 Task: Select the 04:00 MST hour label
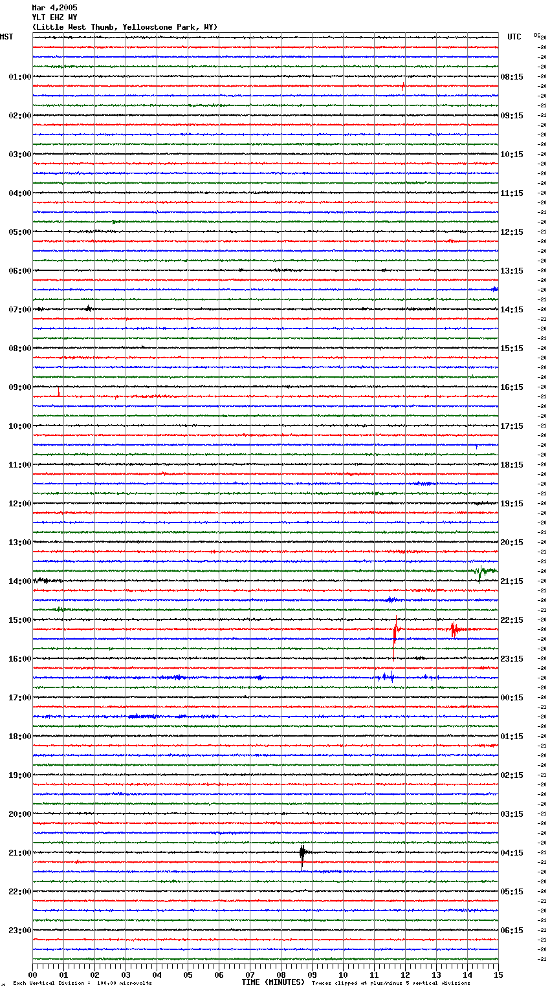pos(19,193)
